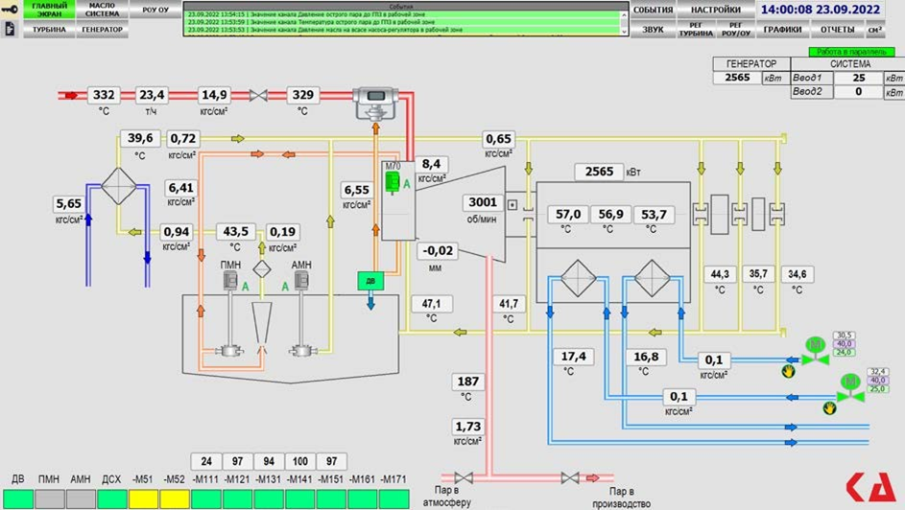Click the 14:00:08 23.09.2022 clock

(x=820, y=10)
